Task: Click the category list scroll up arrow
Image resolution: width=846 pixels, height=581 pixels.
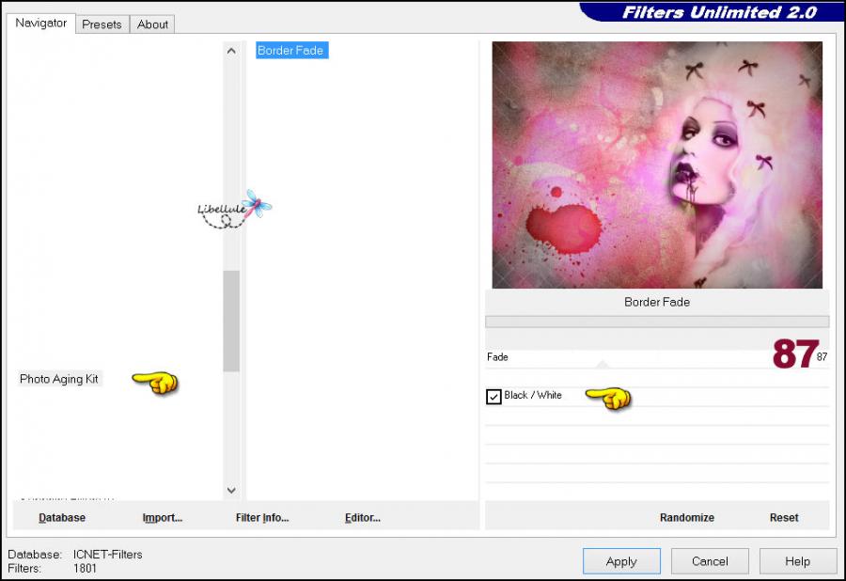Action: click(231, 52)
